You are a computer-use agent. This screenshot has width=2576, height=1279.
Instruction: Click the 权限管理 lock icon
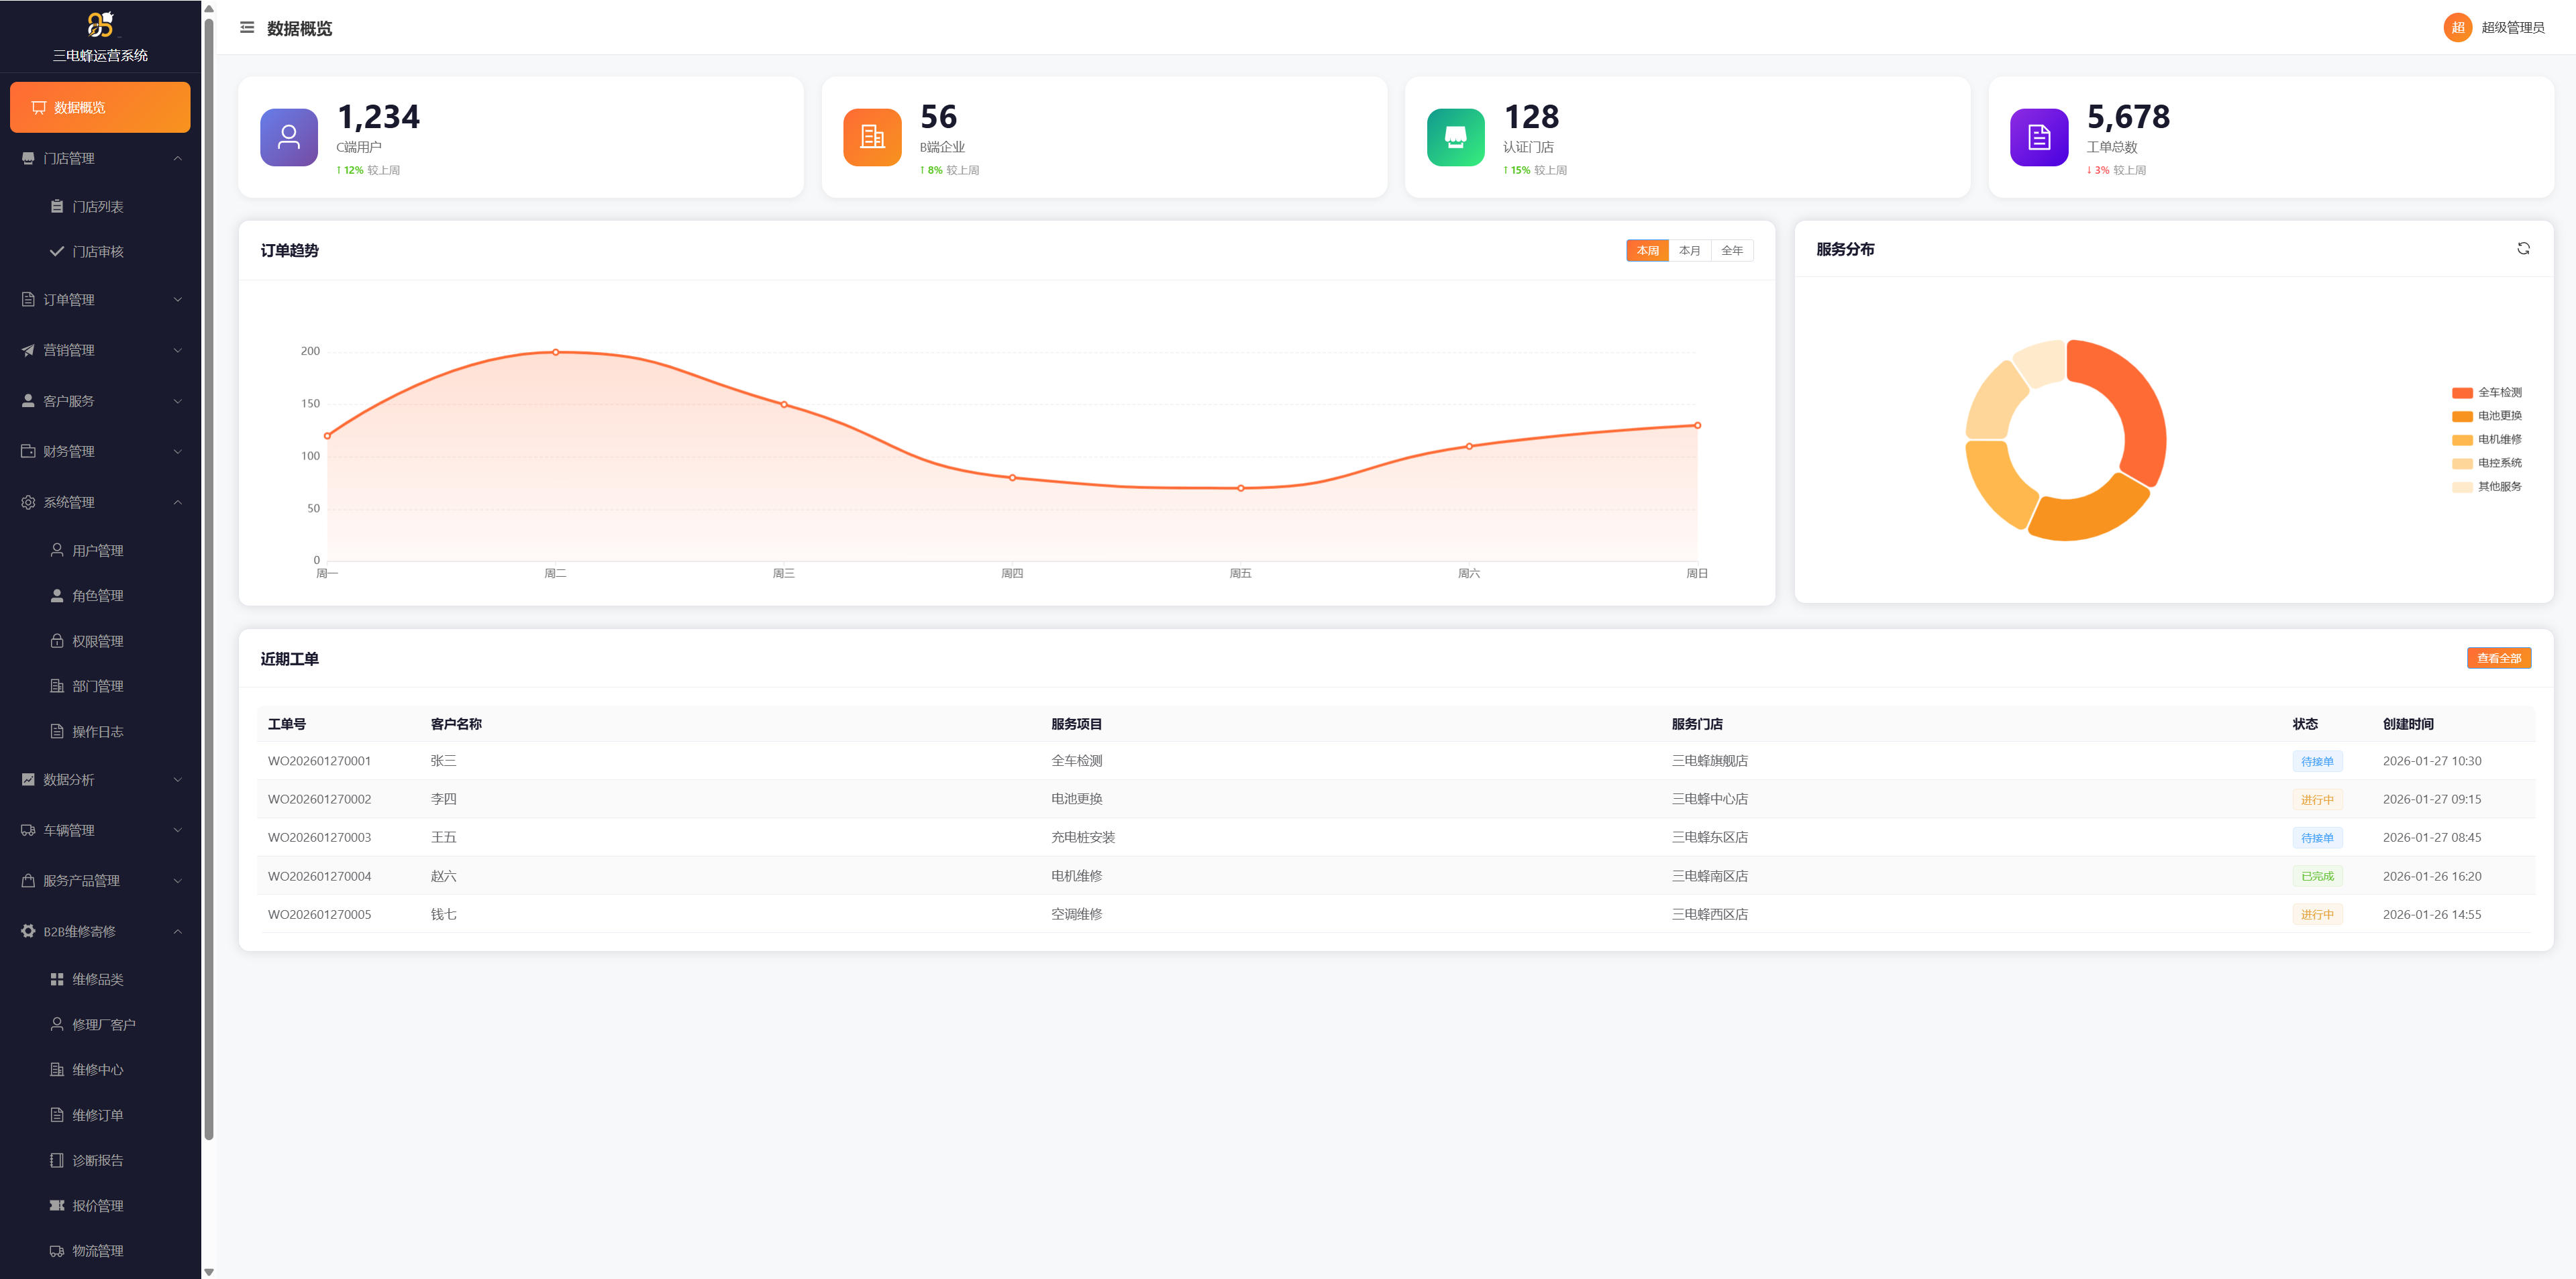pos(57,641)
